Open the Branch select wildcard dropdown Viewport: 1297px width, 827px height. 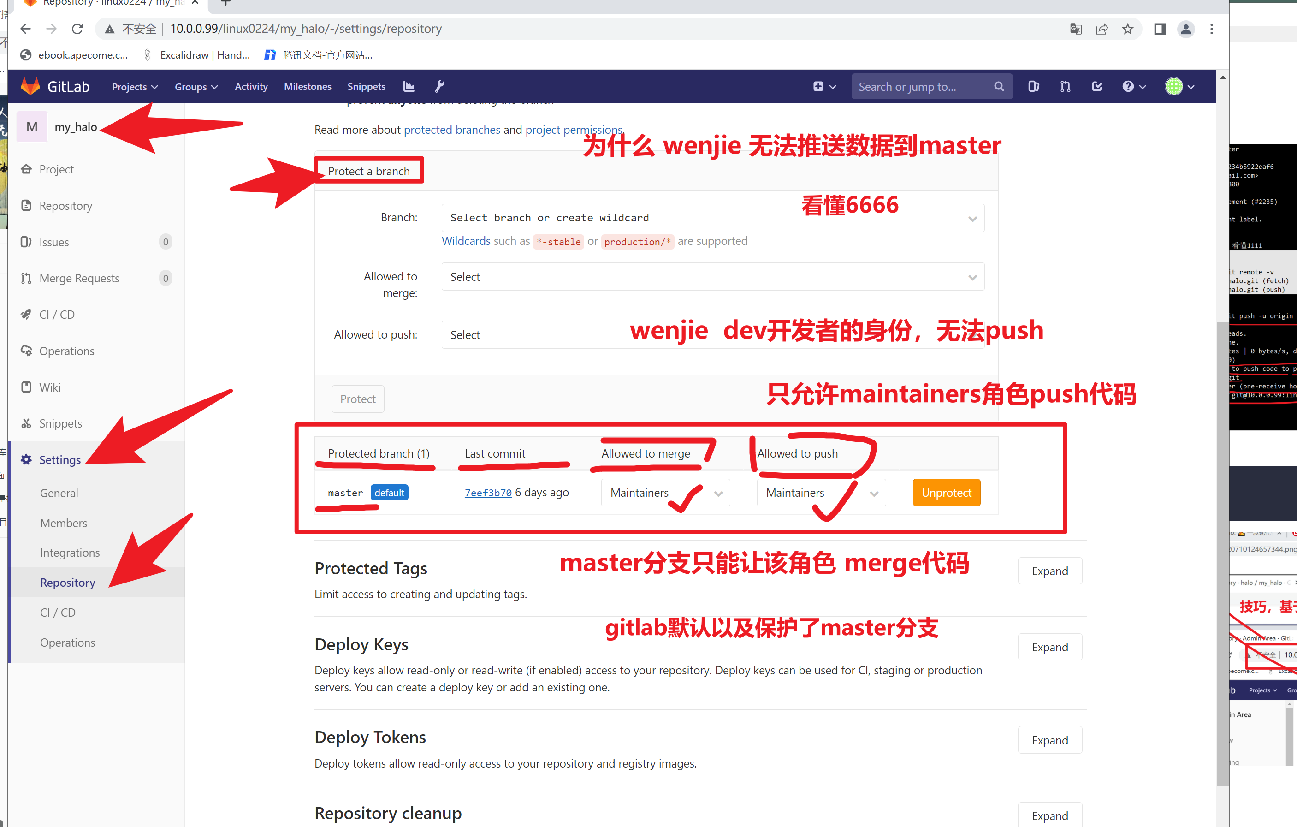tap(712, 218)
